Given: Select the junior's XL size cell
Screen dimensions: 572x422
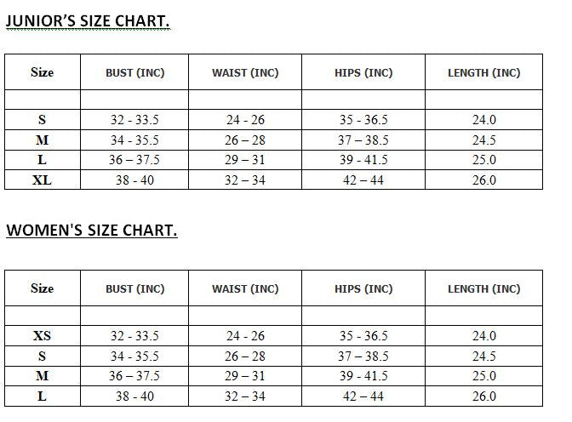Looking at the screenshot, I should [43, 180].
